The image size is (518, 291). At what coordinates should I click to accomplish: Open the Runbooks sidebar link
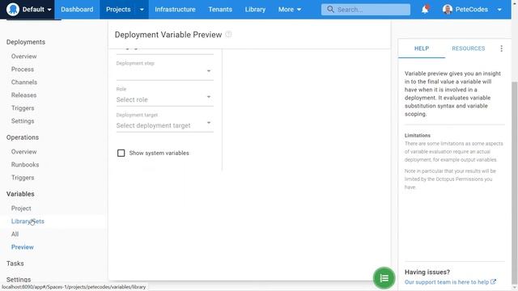click(25, 165)
